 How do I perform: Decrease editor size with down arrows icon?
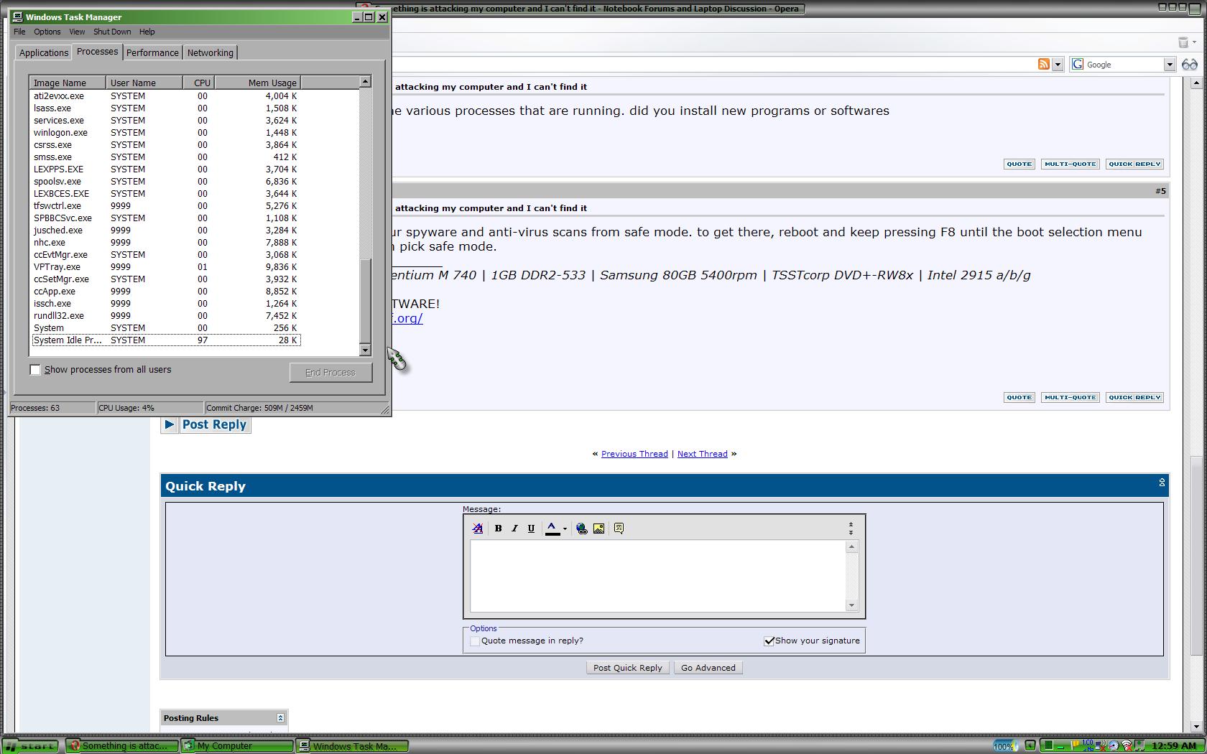pos(851,532)
